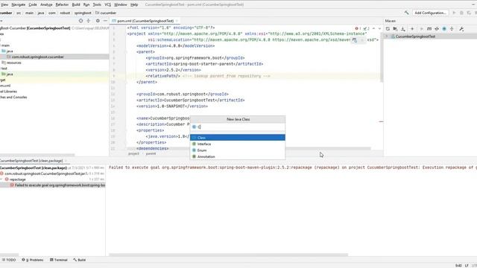Click 'main' breadcrumb in navigation bar
The height and width of the screenshot is (268, 477).
[x=29, y=13]
